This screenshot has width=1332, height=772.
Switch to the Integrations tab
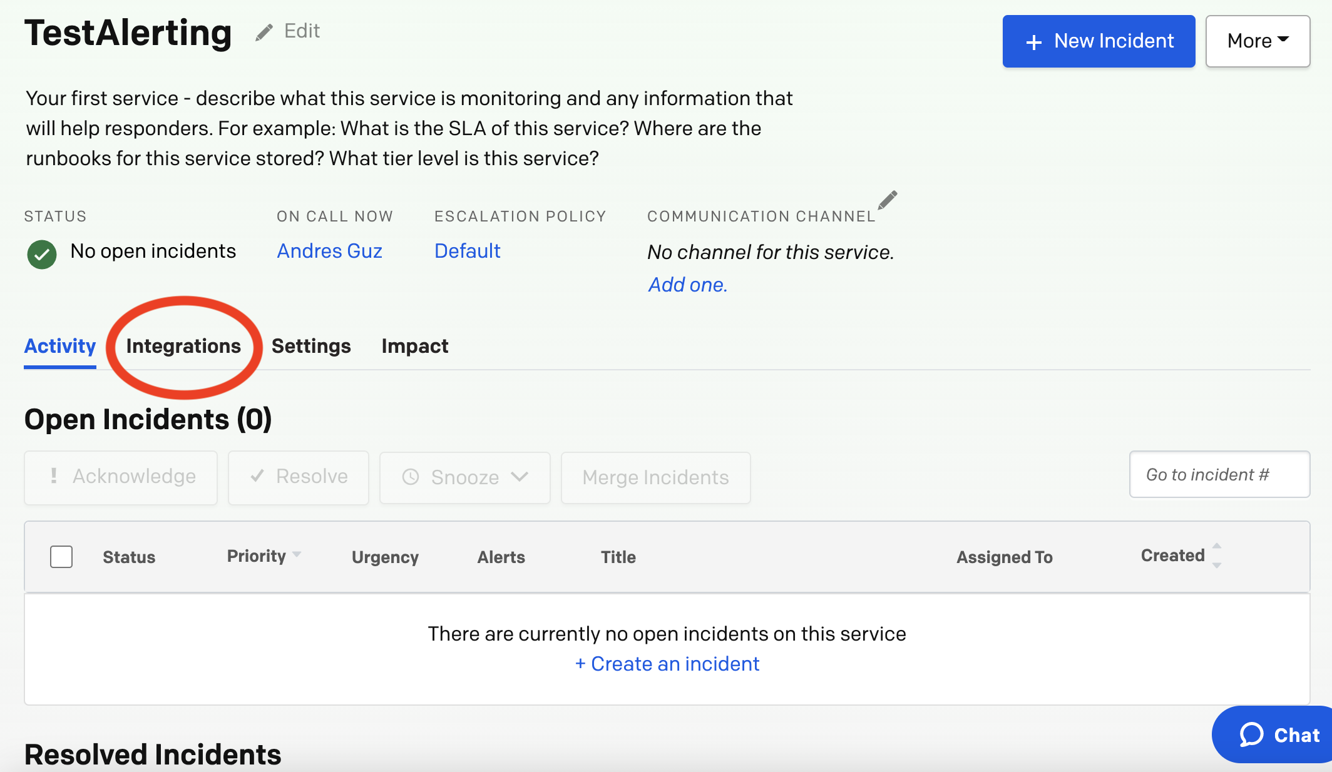point(183,346)
